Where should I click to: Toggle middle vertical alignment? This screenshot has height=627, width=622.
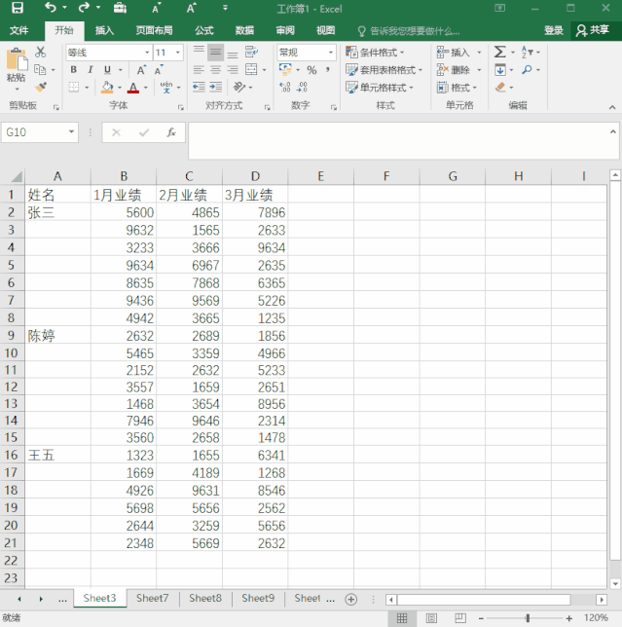[215, 52]
